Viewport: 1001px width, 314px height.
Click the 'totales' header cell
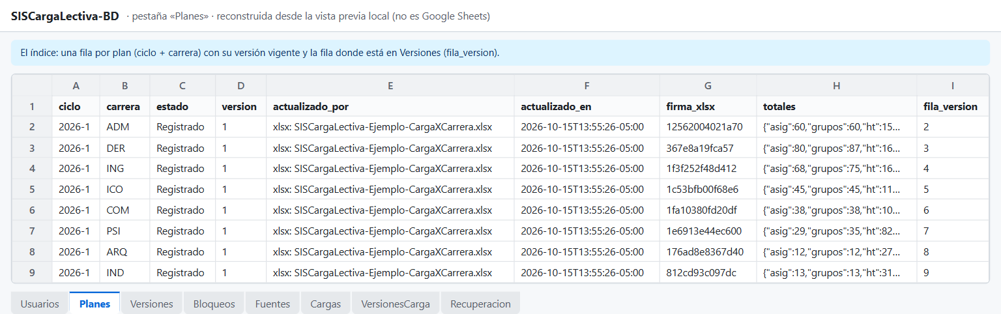837,106
